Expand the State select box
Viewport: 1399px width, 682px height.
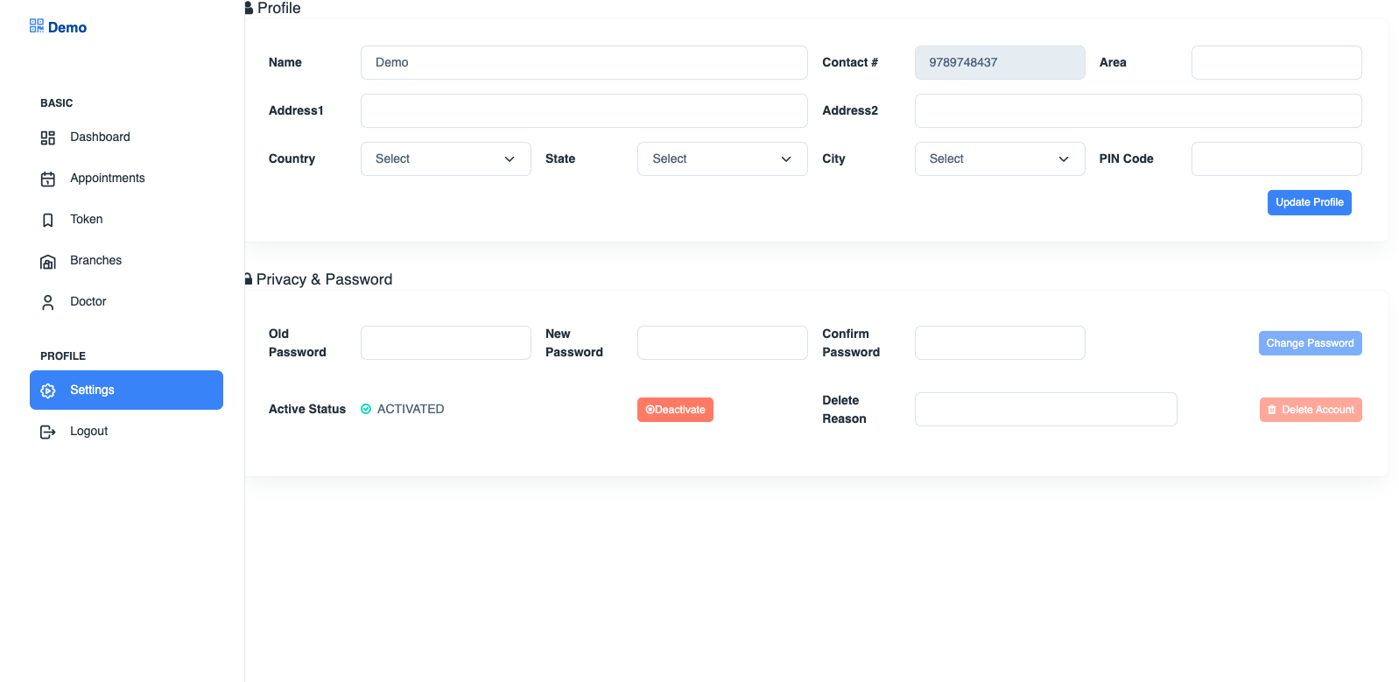[722, 158]
